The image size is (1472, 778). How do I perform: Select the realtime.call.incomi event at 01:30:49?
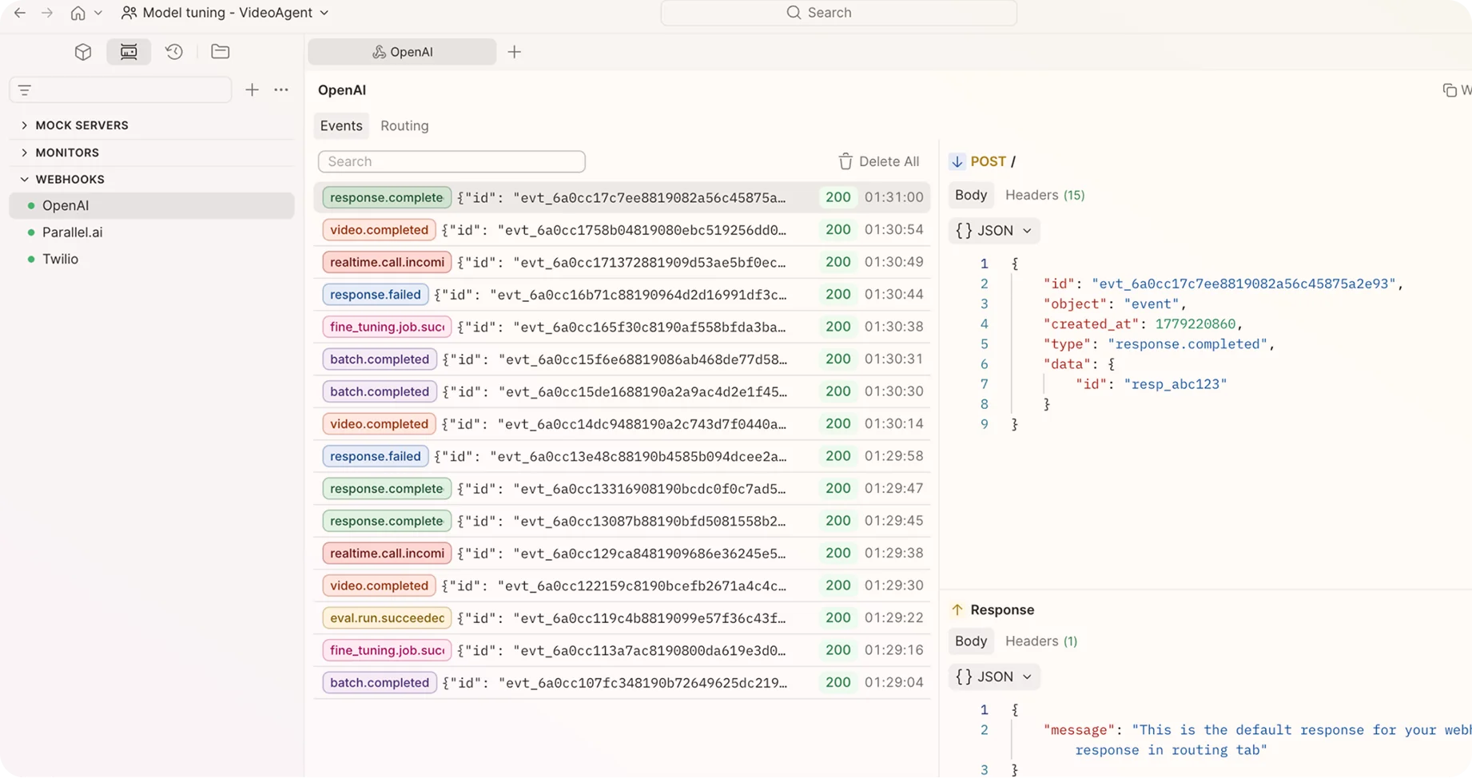[622, 262]
